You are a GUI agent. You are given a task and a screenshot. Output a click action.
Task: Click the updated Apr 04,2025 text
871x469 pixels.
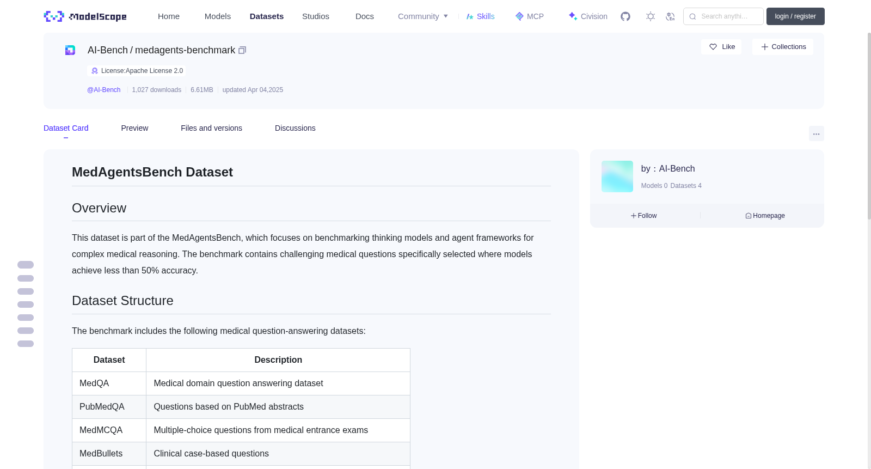click(253, 90)
